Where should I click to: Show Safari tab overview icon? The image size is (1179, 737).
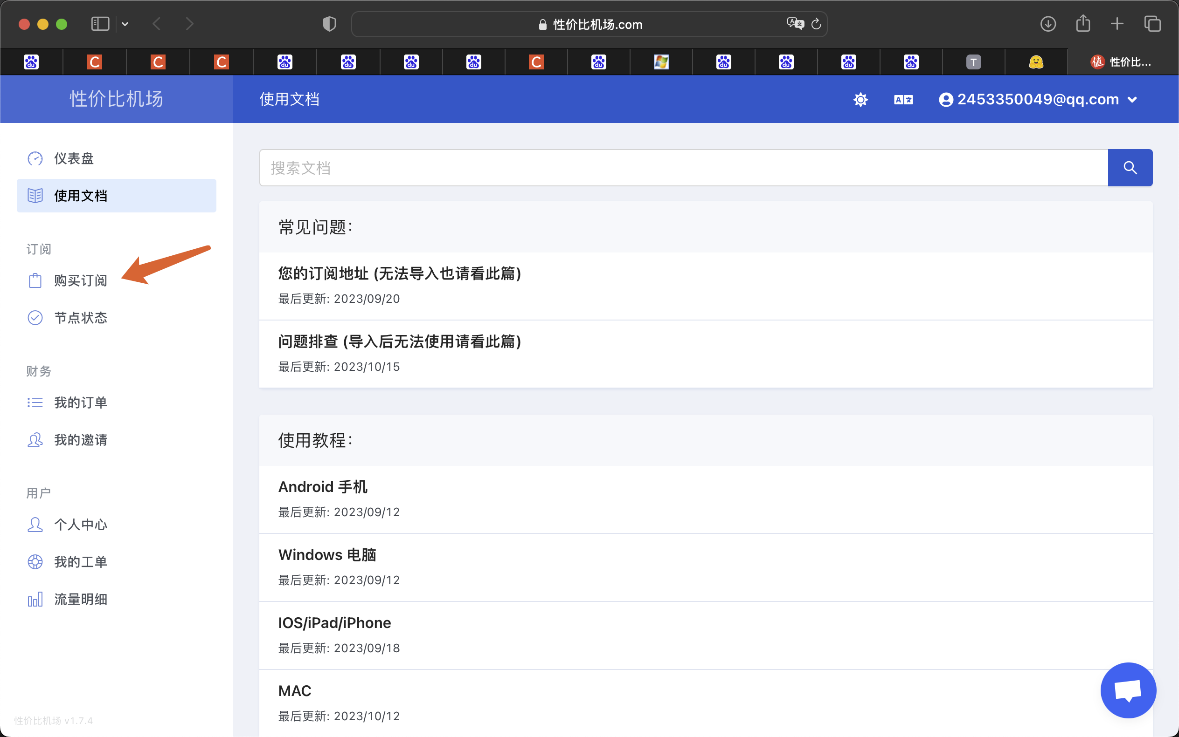(x=1152, y=24)
